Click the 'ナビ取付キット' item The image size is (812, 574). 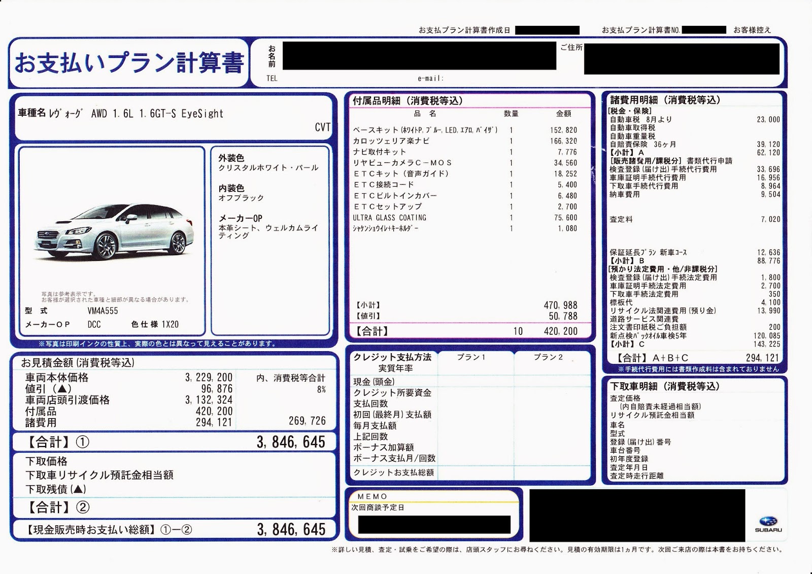pyautogui.click(x=380, y=152)
